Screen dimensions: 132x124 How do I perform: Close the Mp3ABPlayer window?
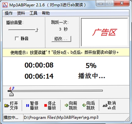122,3
